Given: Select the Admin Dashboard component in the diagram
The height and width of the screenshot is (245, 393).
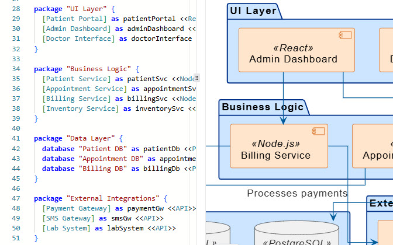Looking at the screenshot, I should click(297, 50).
